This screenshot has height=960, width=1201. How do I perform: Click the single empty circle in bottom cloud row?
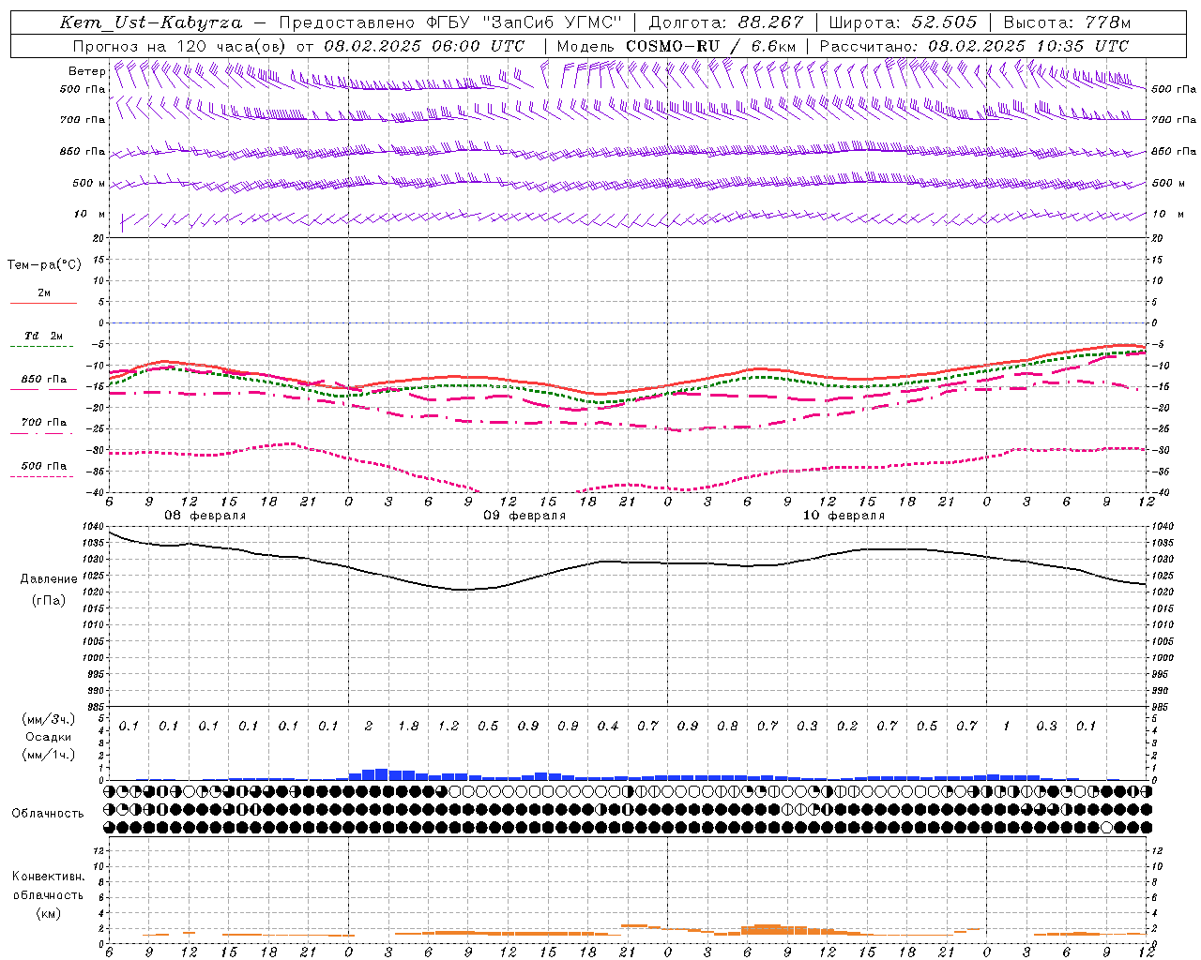click(x=1106, y=827)
